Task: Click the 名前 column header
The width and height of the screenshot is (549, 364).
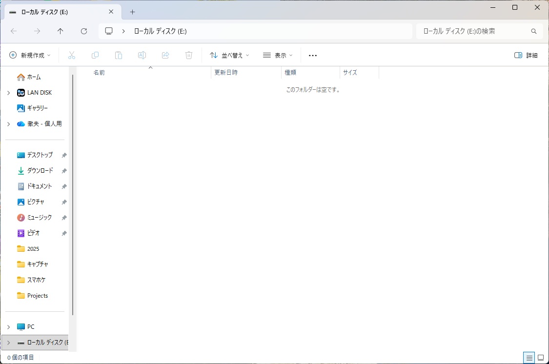Action: point(99,73)
